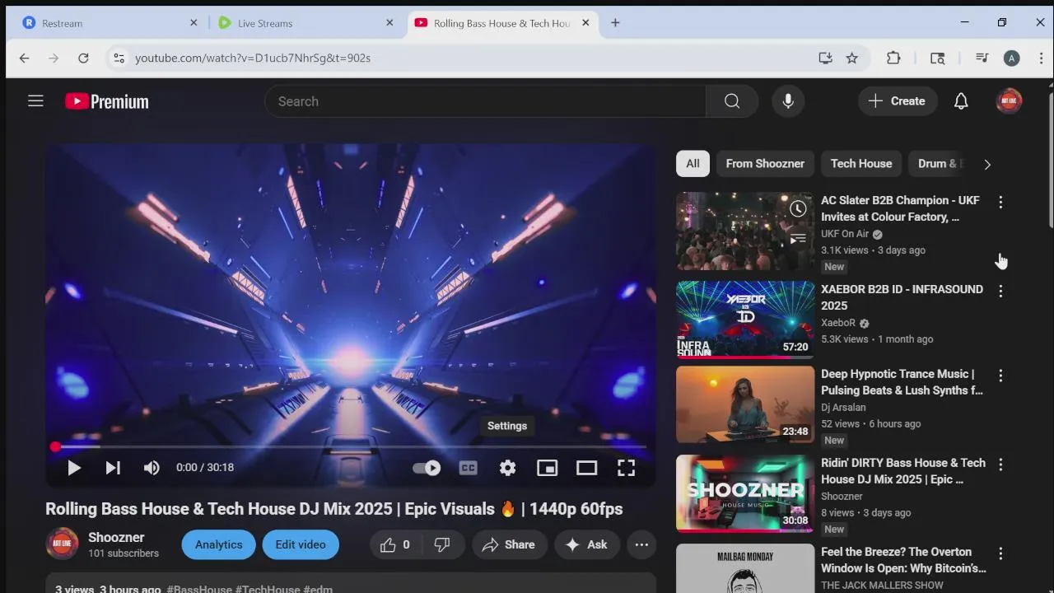Open a new browser tab
The width and height of the screenshot is (1054, 593).
pos(615,23)
